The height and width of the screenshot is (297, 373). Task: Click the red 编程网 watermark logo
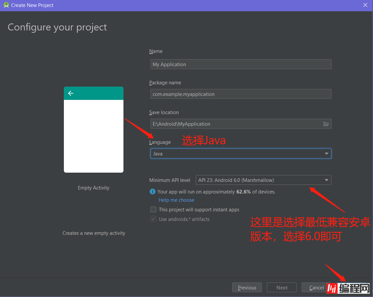coord(348,288)
